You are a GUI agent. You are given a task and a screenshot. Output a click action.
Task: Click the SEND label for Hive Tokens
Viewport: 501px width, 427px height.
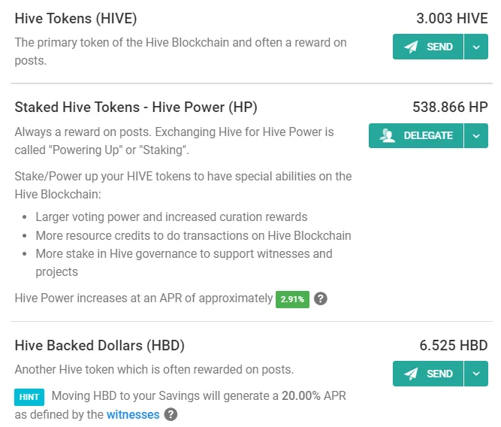(x=439, y=47)
